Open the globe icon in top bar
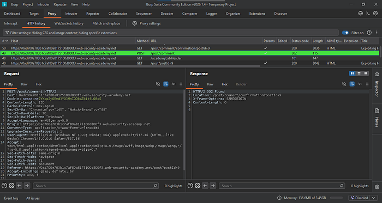 click(x=361, y=14)
